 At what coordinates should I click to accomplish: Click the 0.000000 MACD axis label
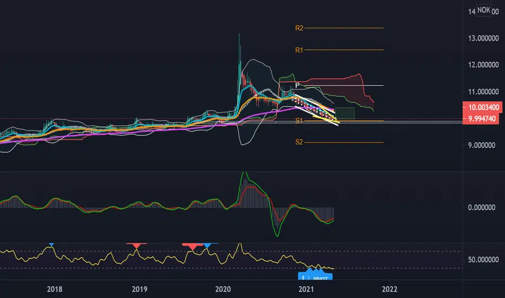pyautogui.click(x=482, y=208)
